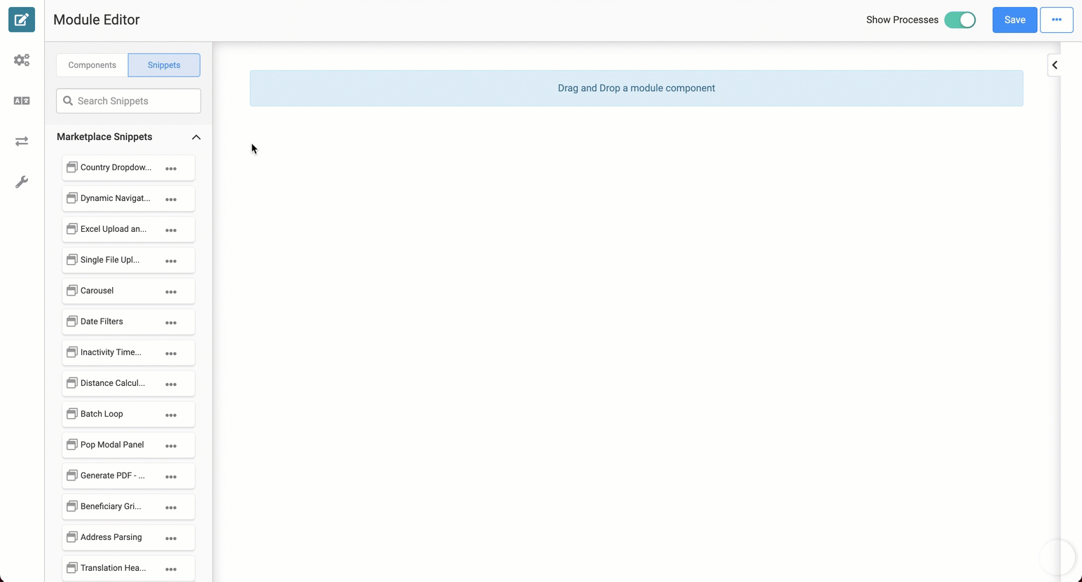Open options for Translation Header snippet

click(x=171, y=569)
